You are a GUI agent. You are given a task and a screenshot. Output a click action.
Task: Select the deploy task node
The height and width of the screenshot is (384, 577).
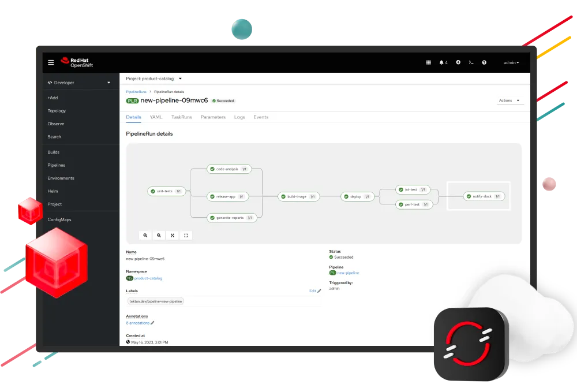pyautogui.click(x=357, y=196)
